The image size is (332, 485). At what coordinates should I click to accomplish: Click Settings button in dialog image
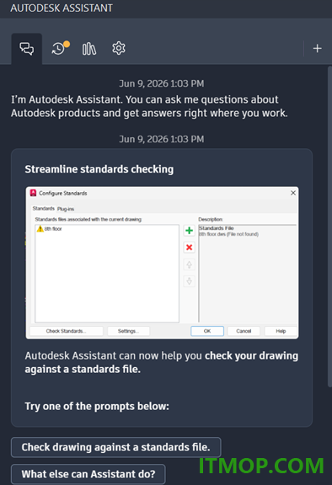coord(128,331)
